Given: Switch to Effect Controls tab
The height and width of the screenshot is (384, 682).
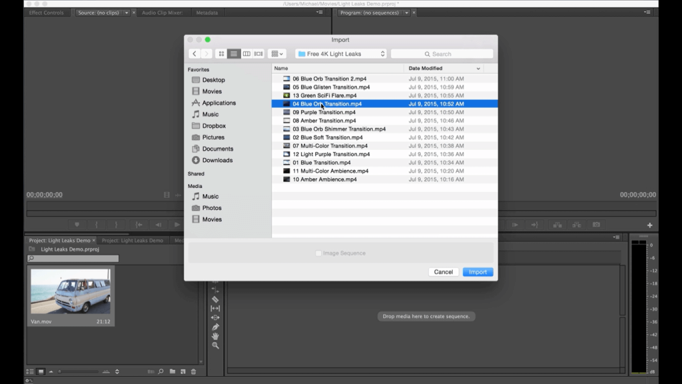Looking at the screenshot, I should tap(46, 13).
